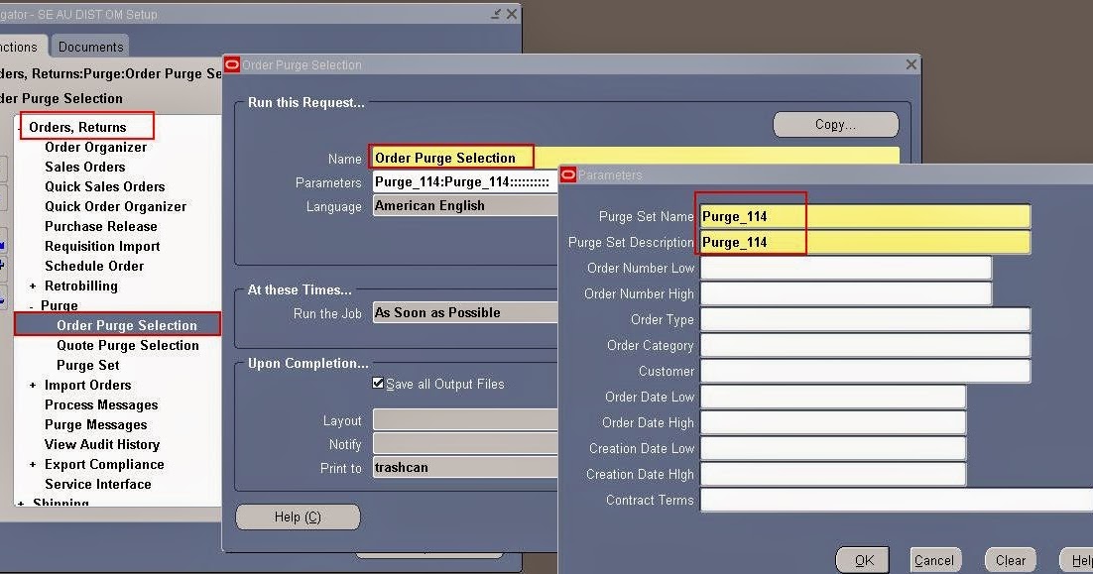Image resolution: width=1093 pixels, height=574 pixels.
Task: Expand the Retrobilling node
Action: click(33, 286)
